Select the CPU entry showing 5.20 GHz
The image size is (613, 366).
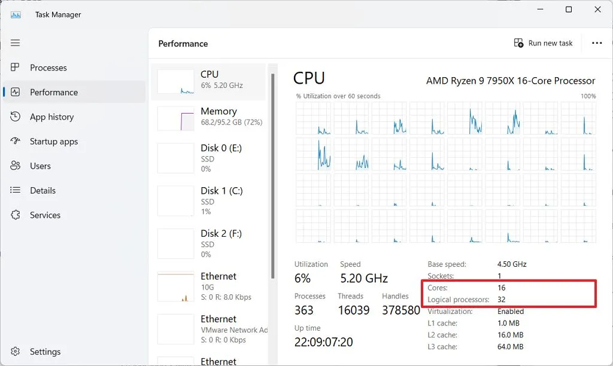[x=210, y=80]
